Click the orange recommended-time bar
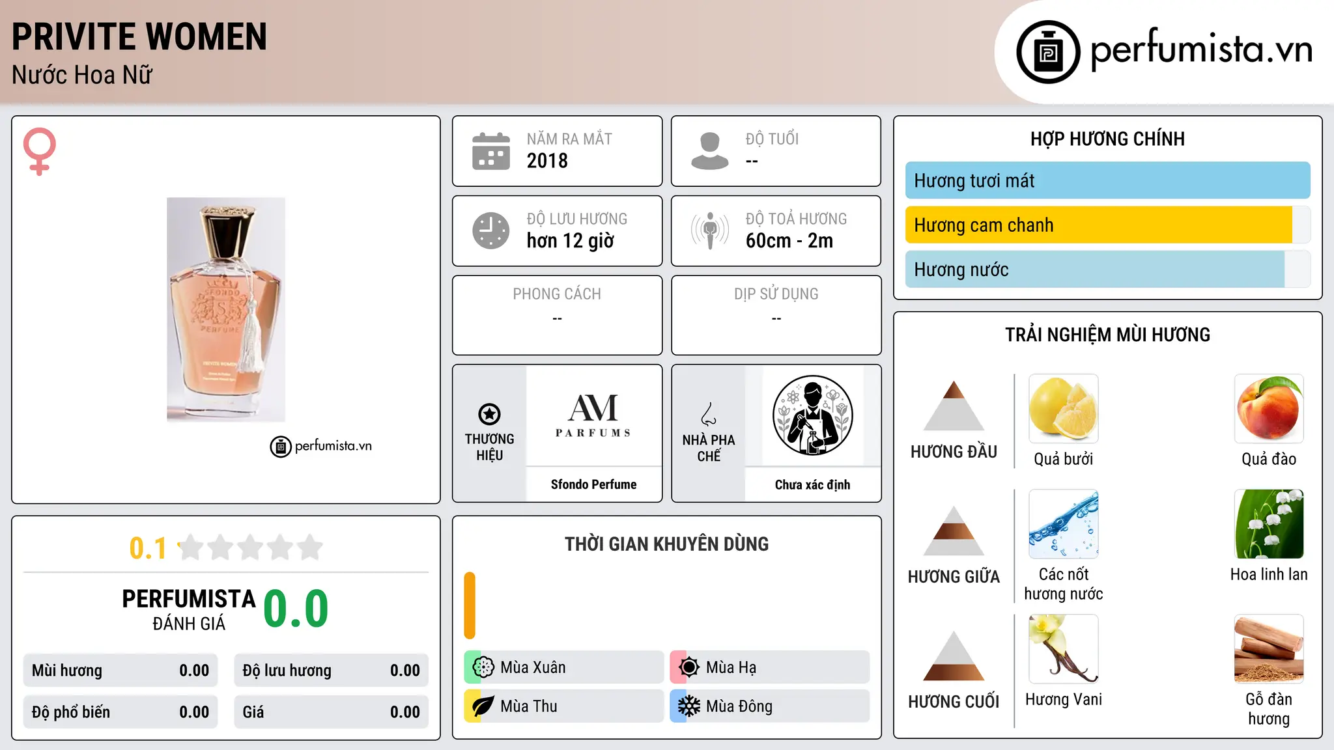Image resolution: width=1334 pixels, height=750 pixels. point(470,605)
